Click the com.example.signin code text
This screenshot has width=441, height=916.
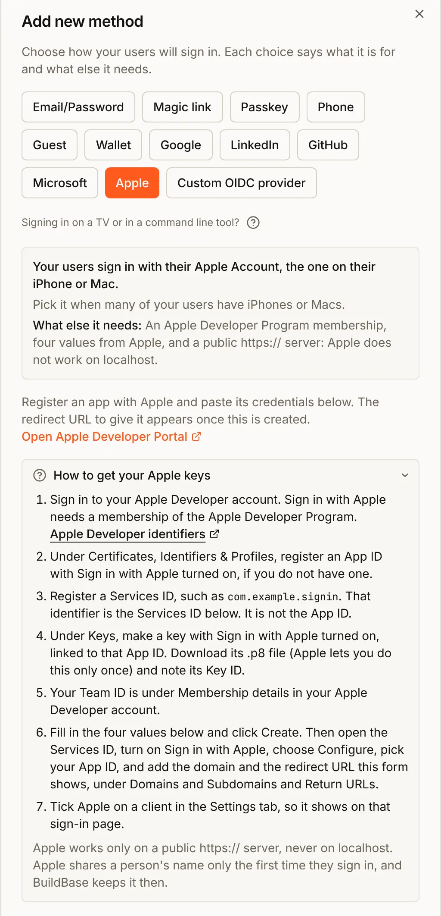point(283,596)
